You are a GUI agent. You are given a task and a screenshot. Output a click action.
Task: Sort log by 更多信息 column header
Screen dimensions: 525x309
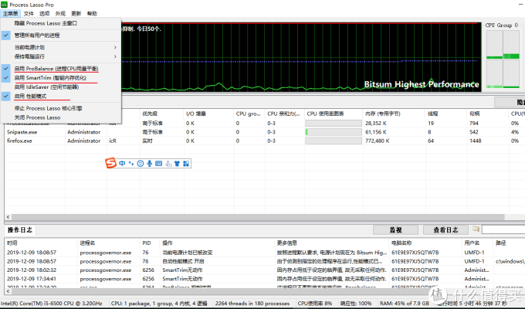click(x=332, y=243)
